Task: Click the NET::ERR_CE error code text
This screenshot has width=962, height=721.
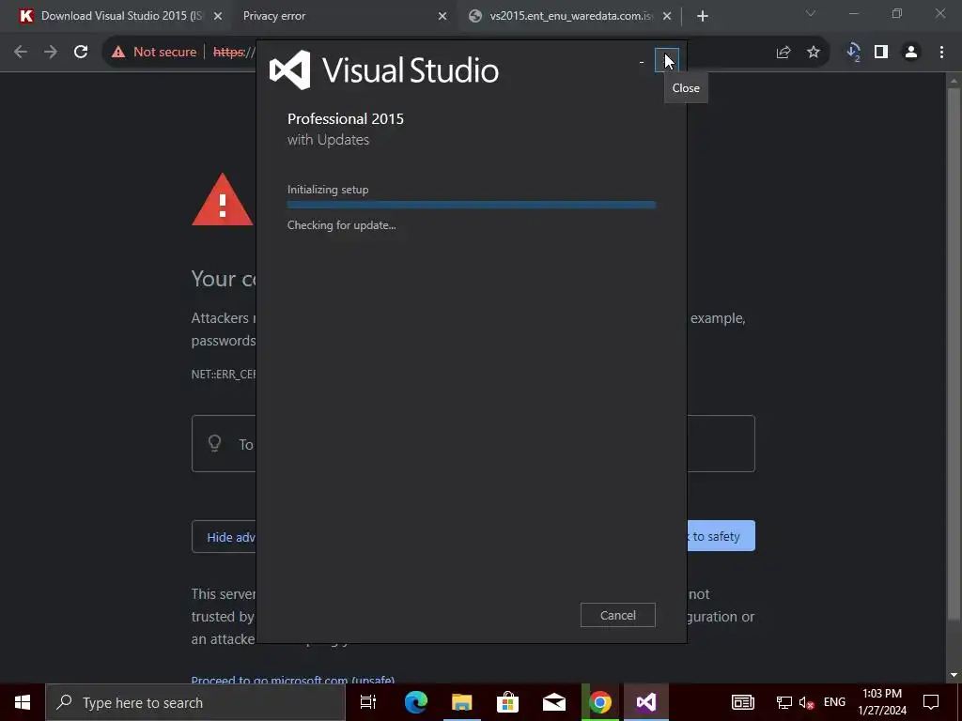Action: (x=224, y=374)
